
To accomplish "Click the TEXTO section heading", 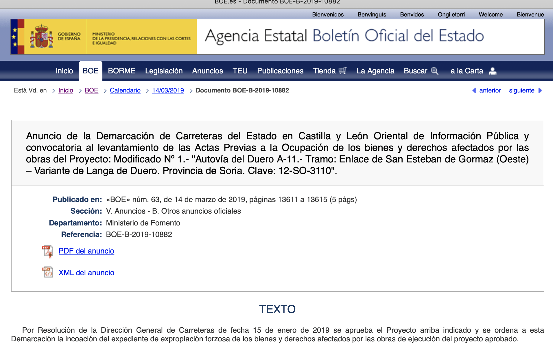I will coord(277,309).
